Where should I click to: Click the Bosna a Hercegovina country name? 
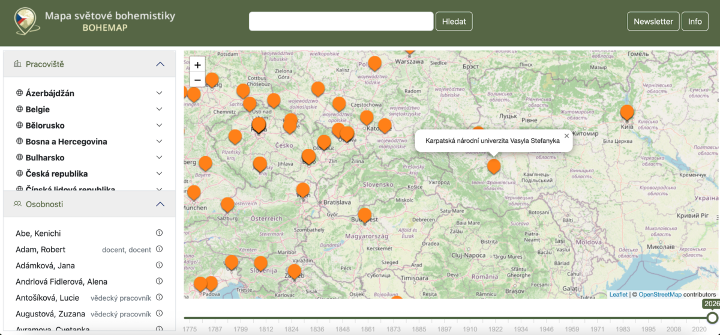(x=66, y=142)
